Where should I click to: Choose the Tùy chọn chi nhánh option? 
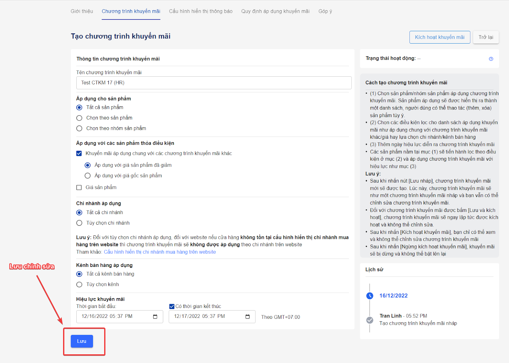click(80, 223)
